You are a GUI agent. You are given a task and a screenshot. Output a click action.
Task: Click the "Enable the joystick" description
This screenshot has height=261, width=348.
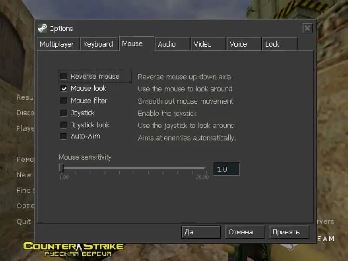(x=167, y=114)
